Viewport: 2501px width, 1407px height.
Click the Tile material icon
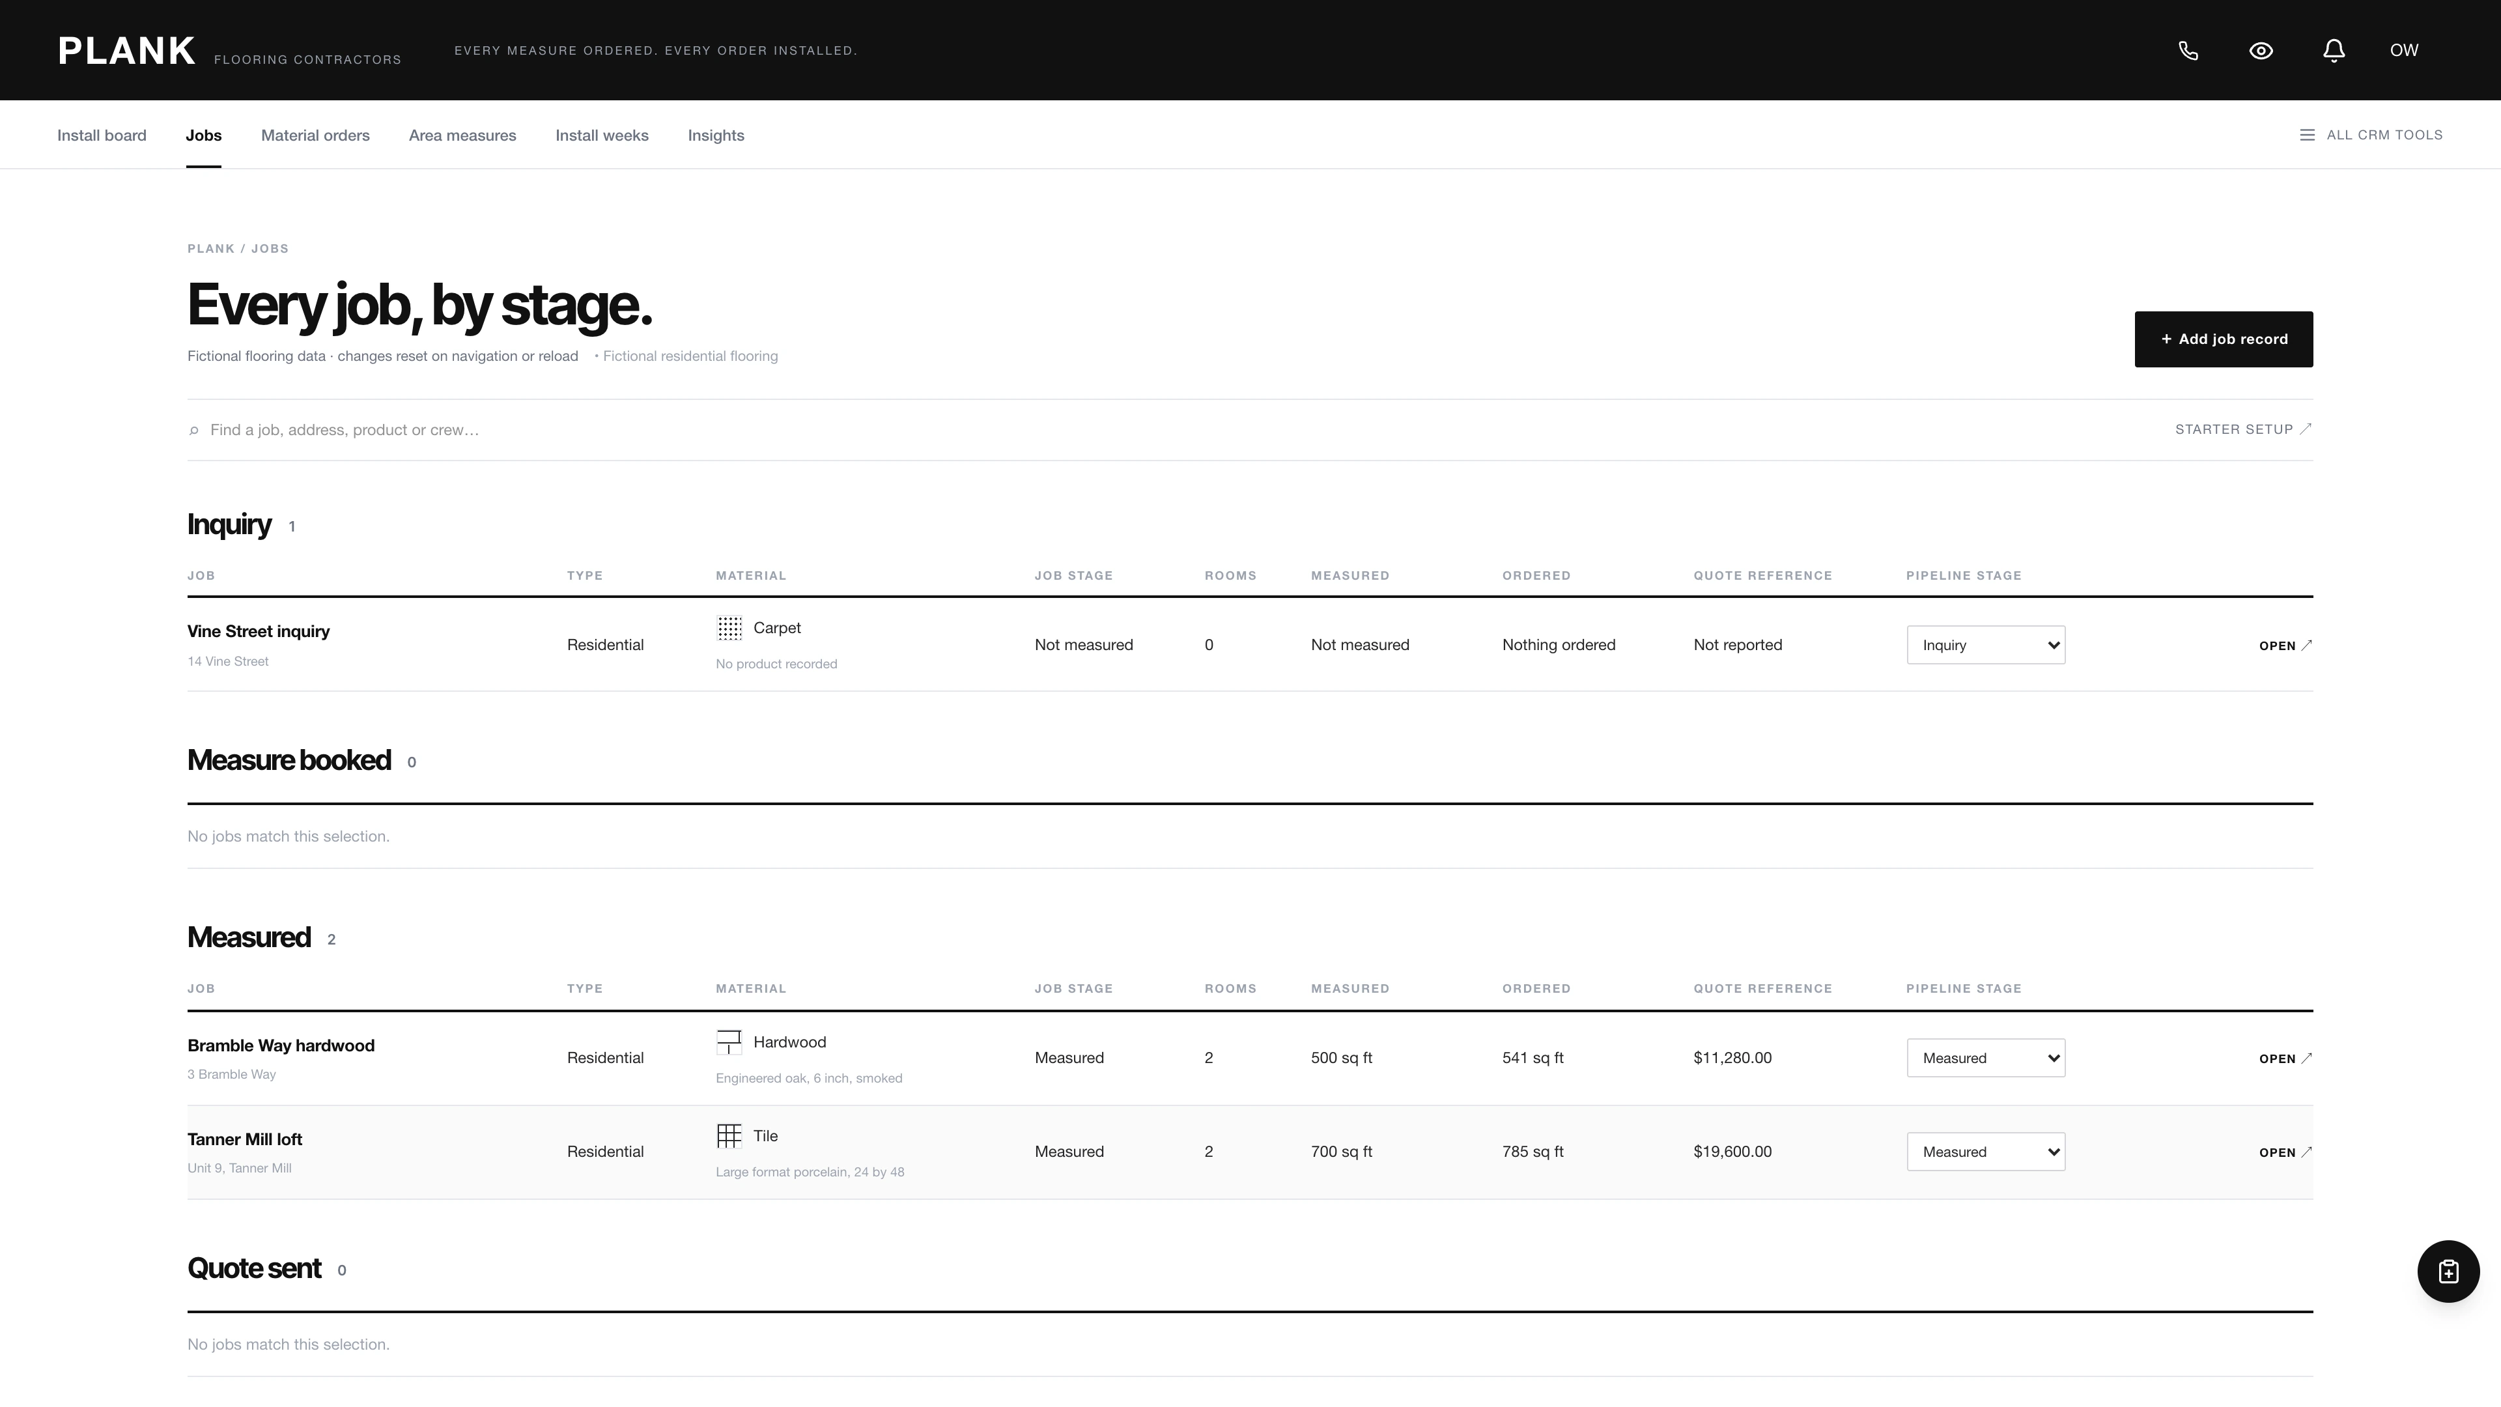pyautogui.click(x=729, y=1136)
